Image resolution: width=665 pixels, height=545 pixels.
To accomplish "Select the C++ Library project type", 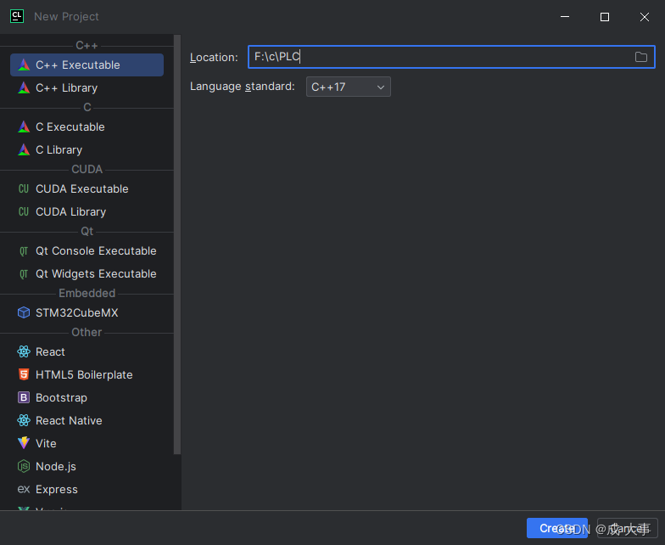I will click(66, 88).
